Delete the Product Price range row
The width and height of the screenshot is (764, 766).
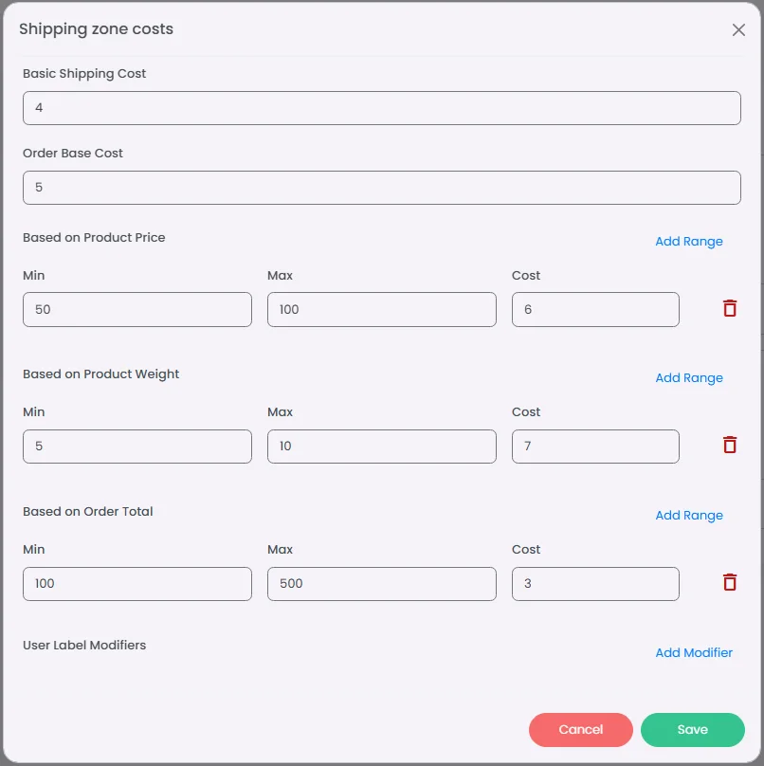point(729,308)
